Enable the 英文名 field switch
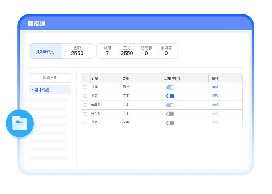 coord(170,114)
